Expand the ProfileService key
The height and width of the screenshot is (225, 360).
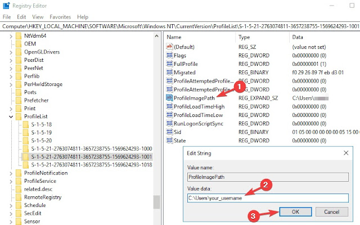pyautogui.click(x=11, y=181)
